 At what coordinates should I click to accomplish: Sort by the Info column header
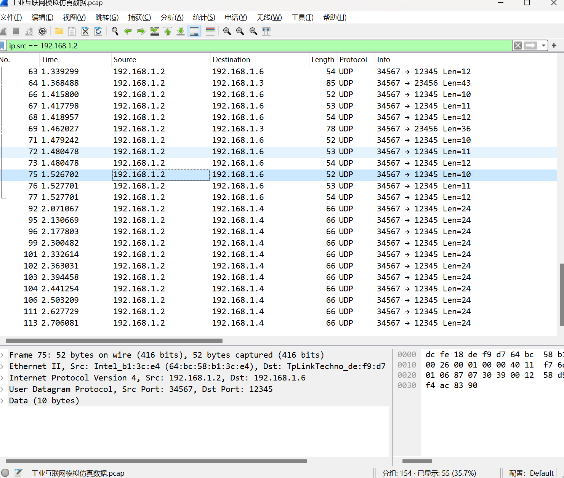[x=466, y=60]
